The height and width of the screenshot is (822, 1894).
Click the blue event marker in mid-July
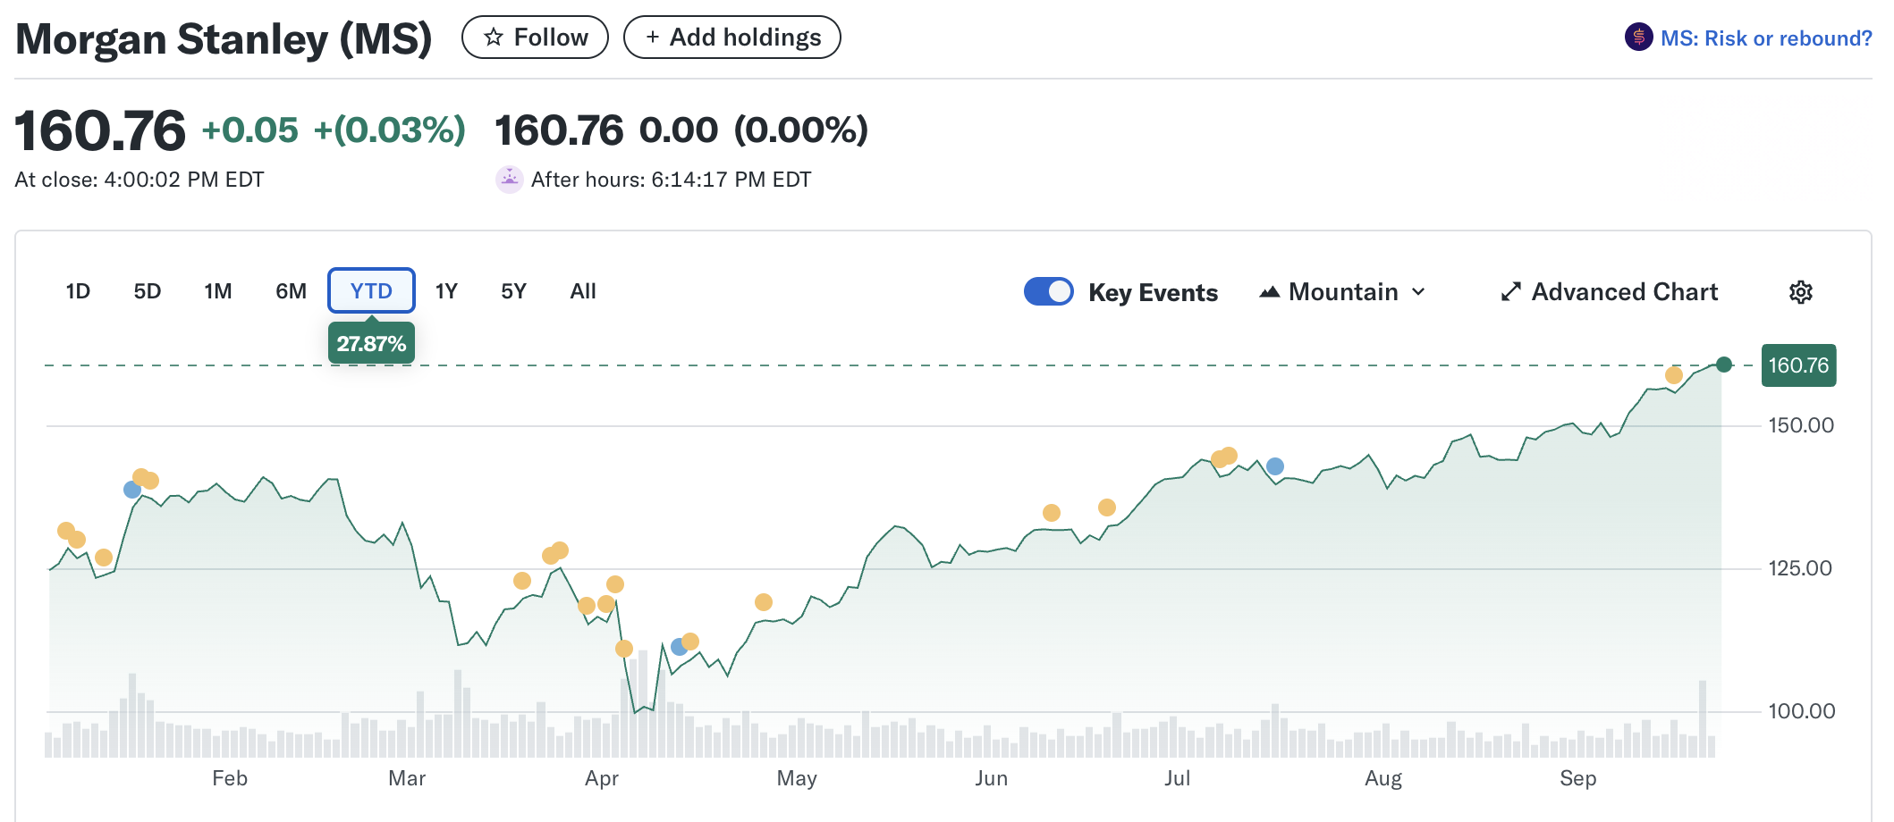pos(1275,466)
